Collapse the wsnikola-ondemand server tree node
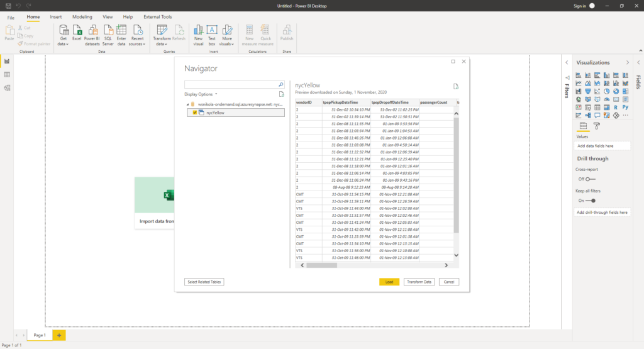Screen dimensions: 644x349 (x=188, y=104)
